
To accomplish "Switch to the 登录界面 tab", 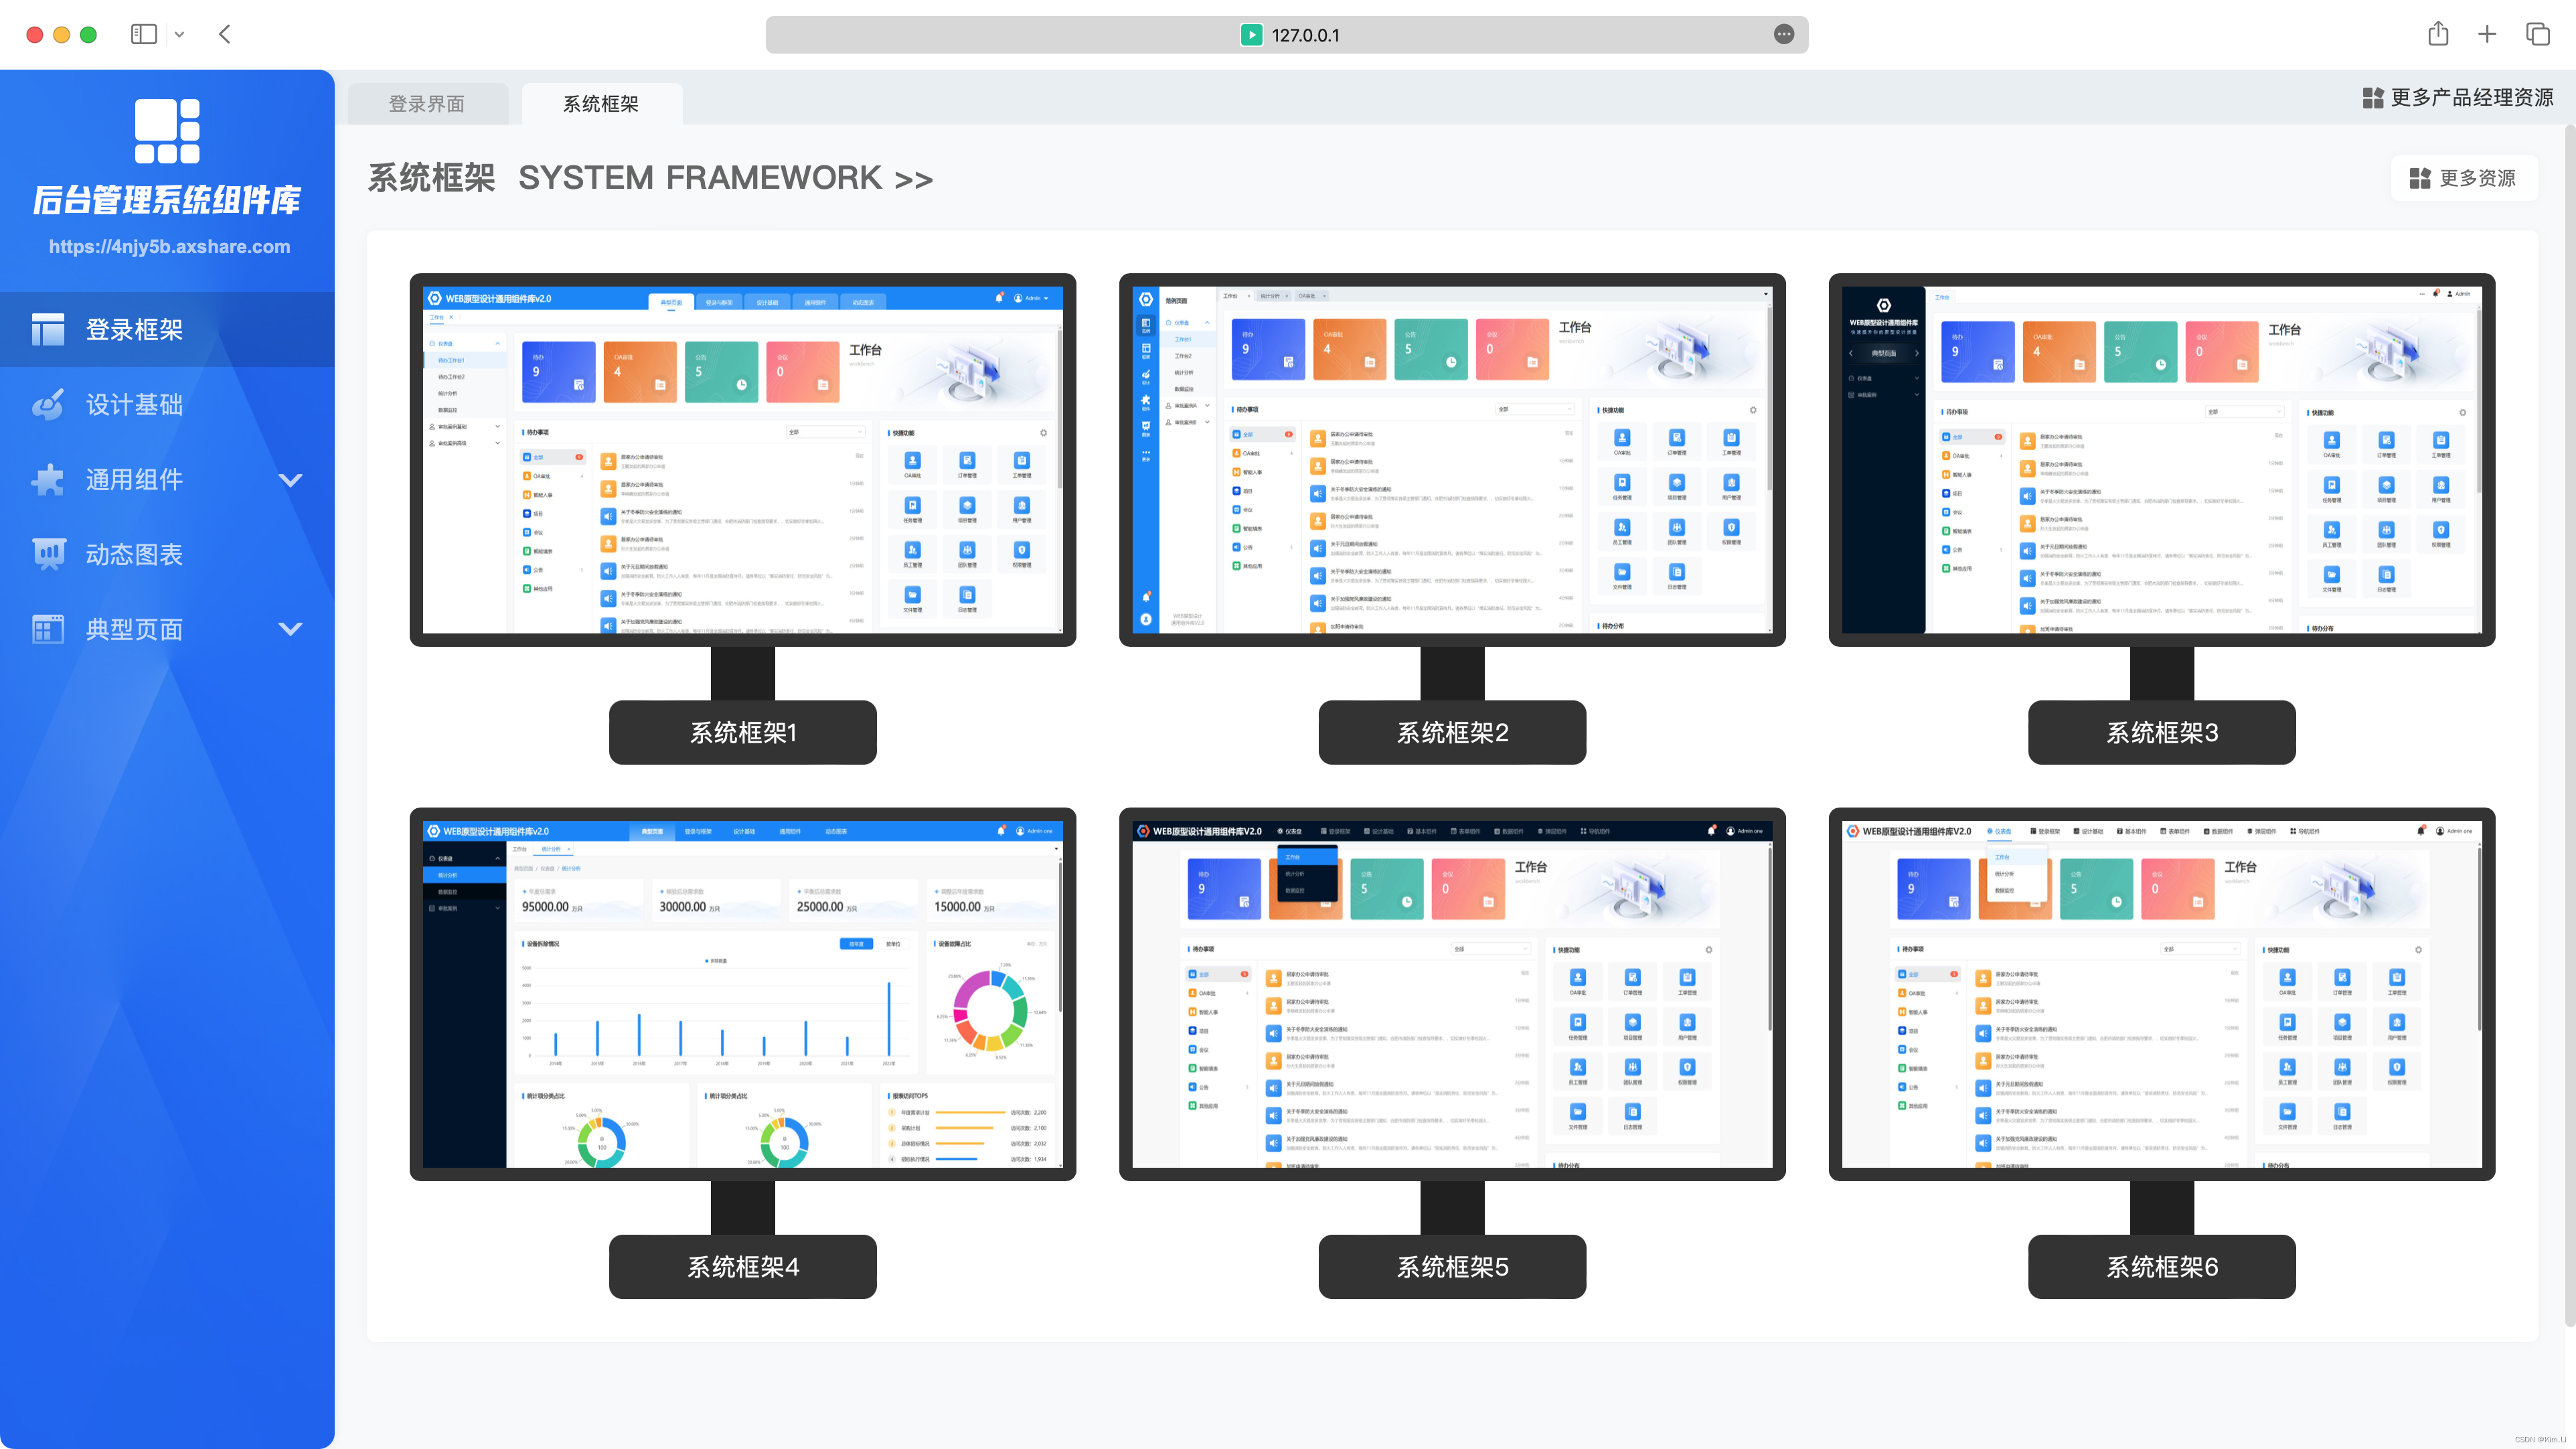I will (x=427, y=104).
